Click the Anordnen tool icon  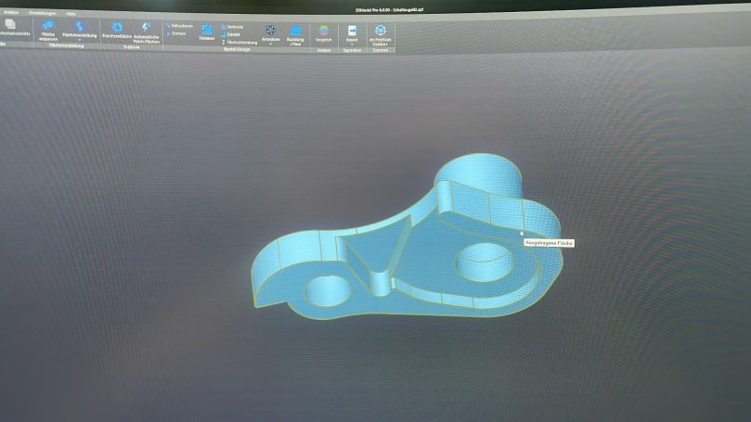point(271,31)
